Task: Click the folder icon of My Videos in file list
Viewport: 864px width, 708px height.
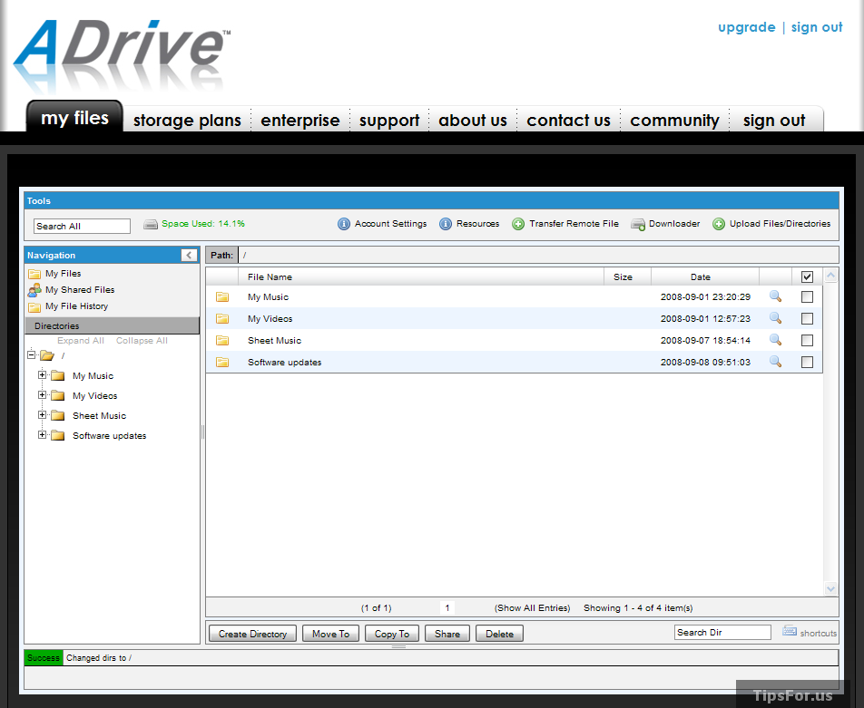Action: pos(222,318)
